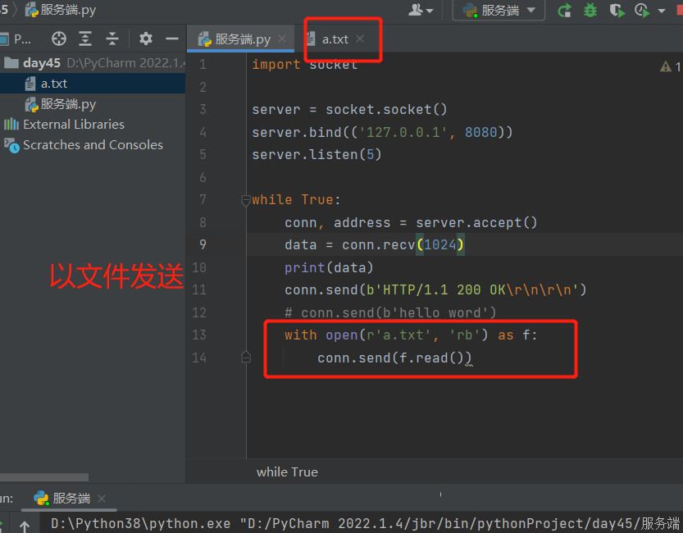Click 1024 in conn.recv call
The width and height of the screenshot is (683, 533).
point(440,244)
